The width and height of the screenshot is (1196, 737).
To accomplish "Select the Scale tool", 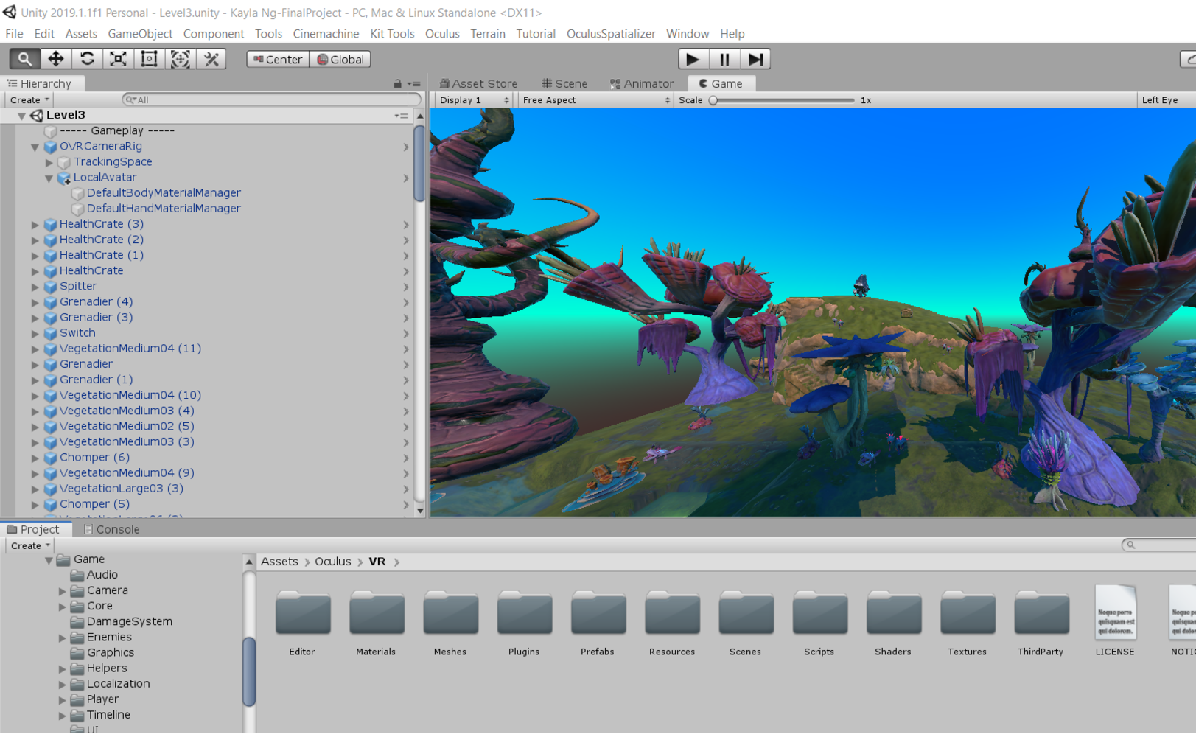I will point(118,59).
